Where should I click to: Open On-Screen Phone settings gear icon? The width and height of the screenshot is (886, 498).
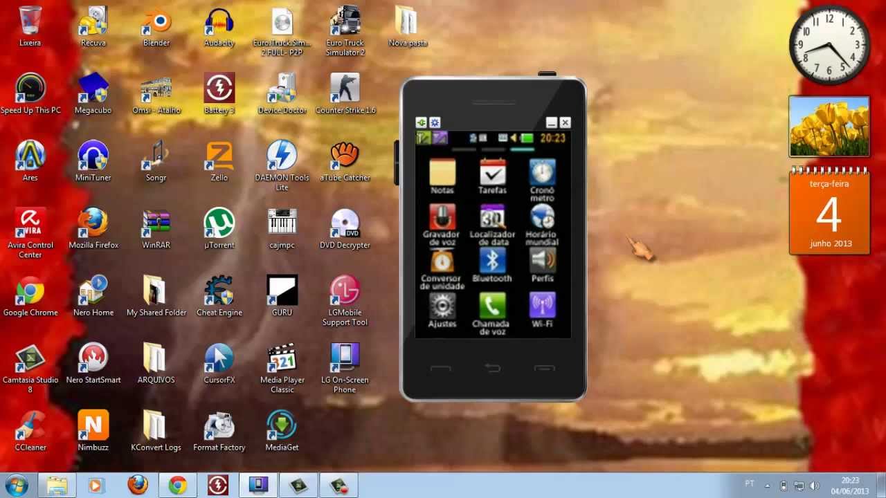tap(435, 122)
